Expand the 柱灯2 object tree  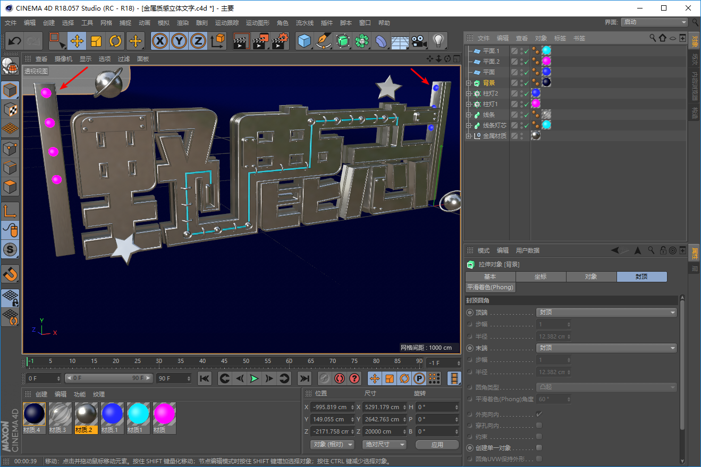tap(469, 93)
